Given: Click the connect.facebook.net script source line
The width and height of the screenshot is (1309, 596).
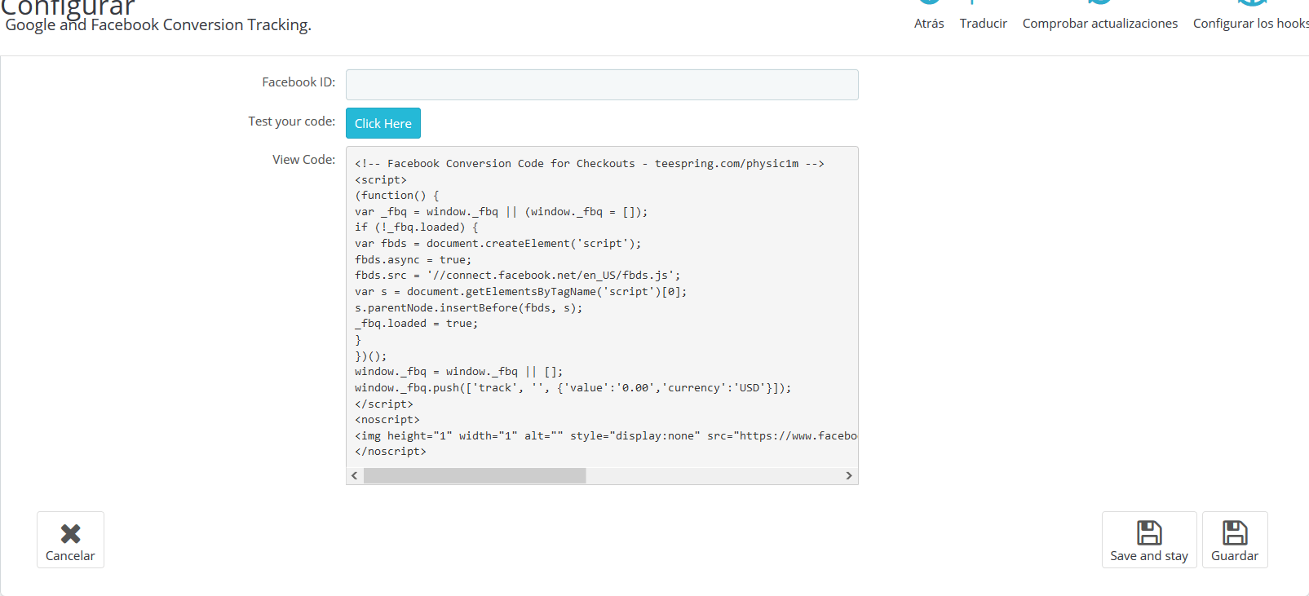Looking at the screenshot, I should click(x=517, y=276).
